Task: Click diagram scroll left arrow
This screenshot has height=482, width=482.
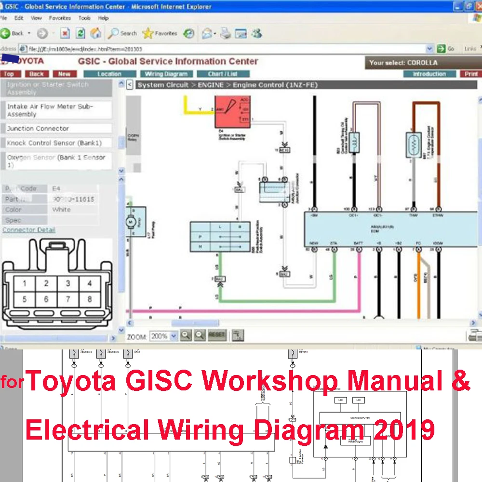Action: [130, 323]
